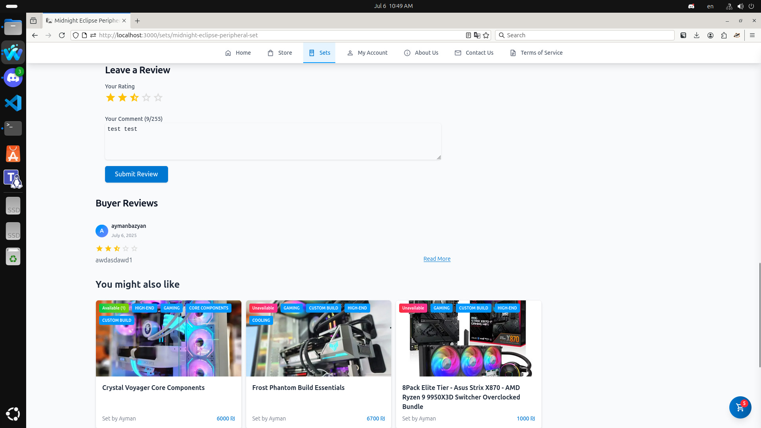Click the 1000 ₪ price
Image resolution: width=761 pixels, height=428 pixels.
526,418
